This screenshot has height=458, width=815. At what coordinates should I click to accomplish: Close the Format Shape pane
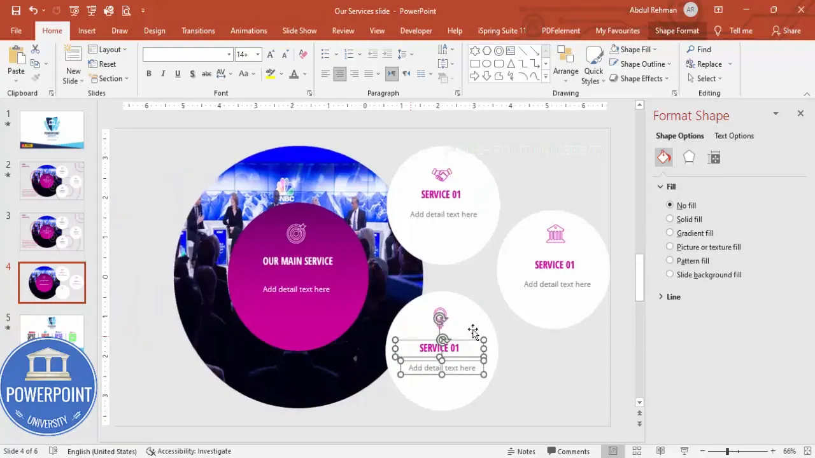coord(800,113)
